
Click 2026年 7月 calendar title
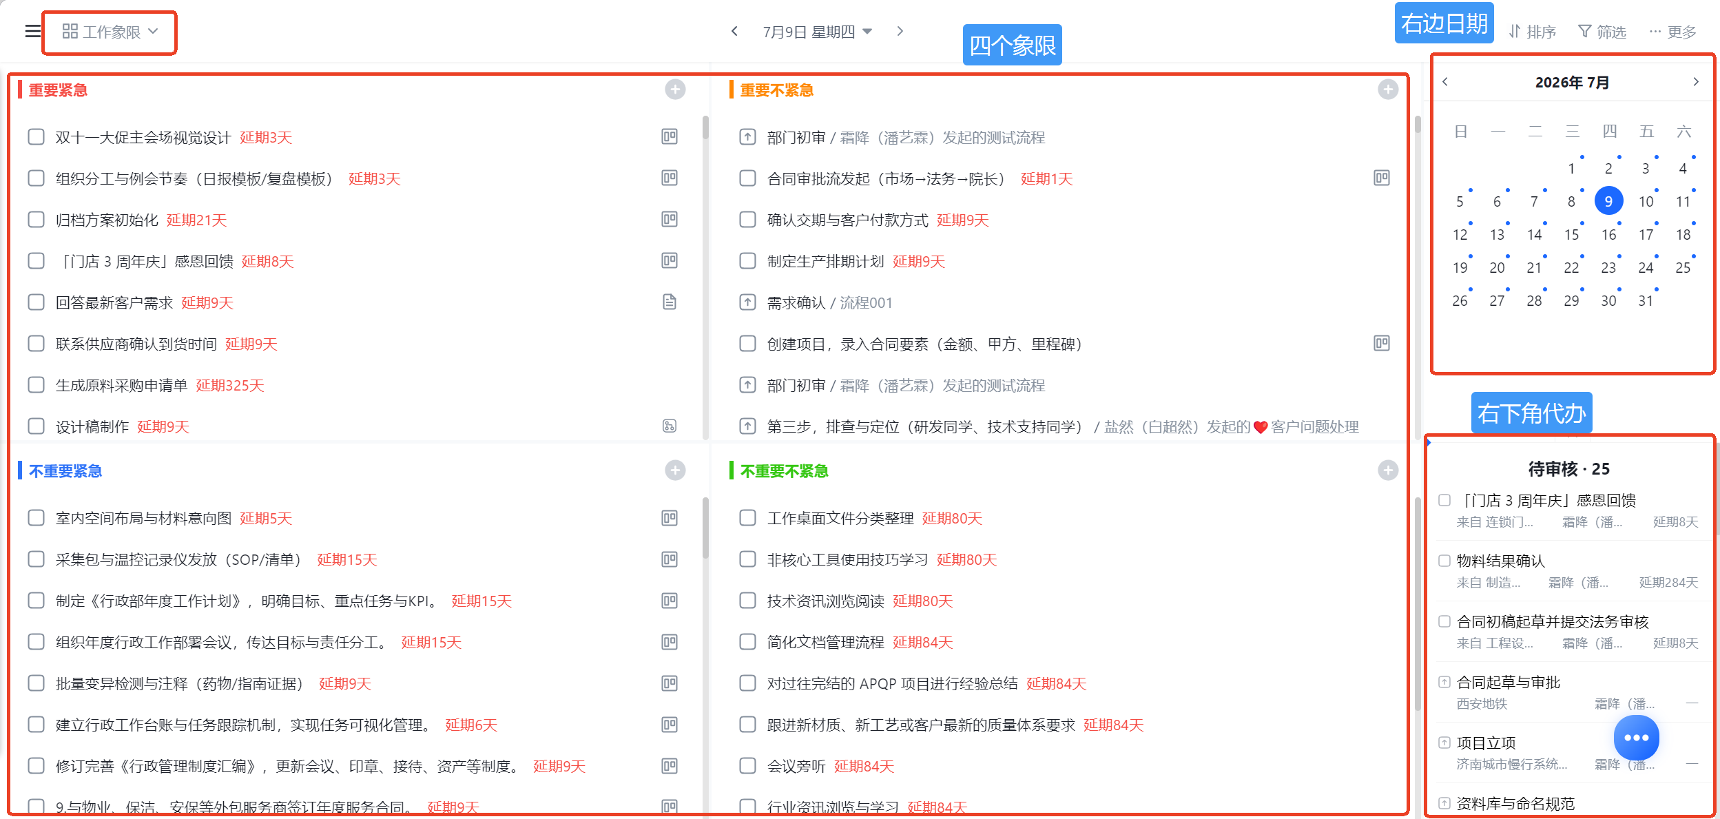coord(1571,82)
